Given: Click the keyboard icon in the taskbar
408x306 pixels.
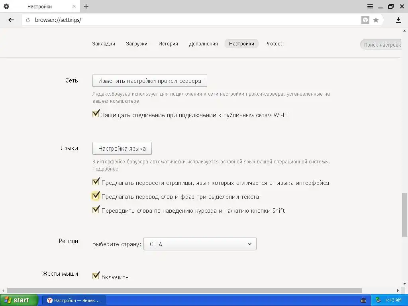Looking at the screenshot, I should coord(363,300).
